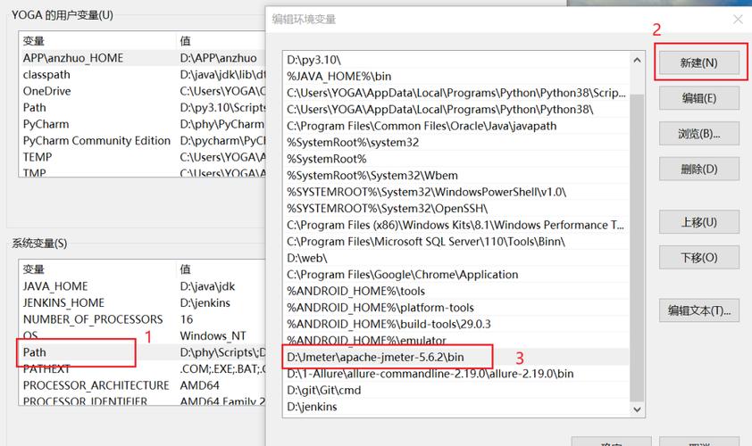Click the 新建(N) button
This screenshot has height=446, width=752.
698,62
